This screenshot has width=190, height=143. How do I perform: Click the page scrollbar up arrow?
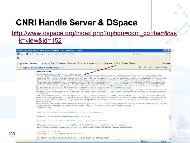[x=170, y=71]
